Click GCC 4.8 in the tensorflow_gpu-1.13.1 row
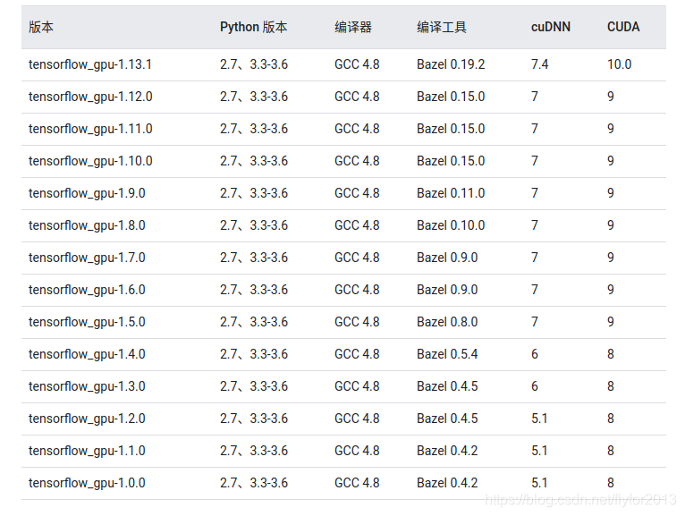This screenshot has width=685, height=516. tap(357, 64)
